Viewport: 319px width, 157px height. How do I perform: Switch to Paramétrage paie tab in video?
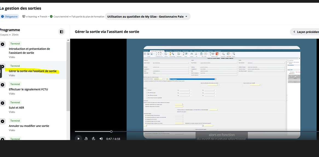coord(177,51)
